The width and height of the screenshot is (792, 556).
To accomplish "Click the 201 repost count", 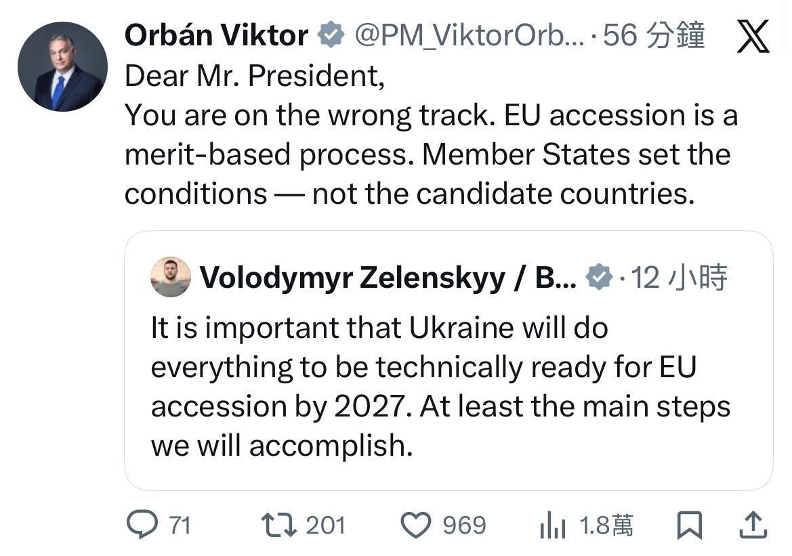I will click(x=326, y=526).
